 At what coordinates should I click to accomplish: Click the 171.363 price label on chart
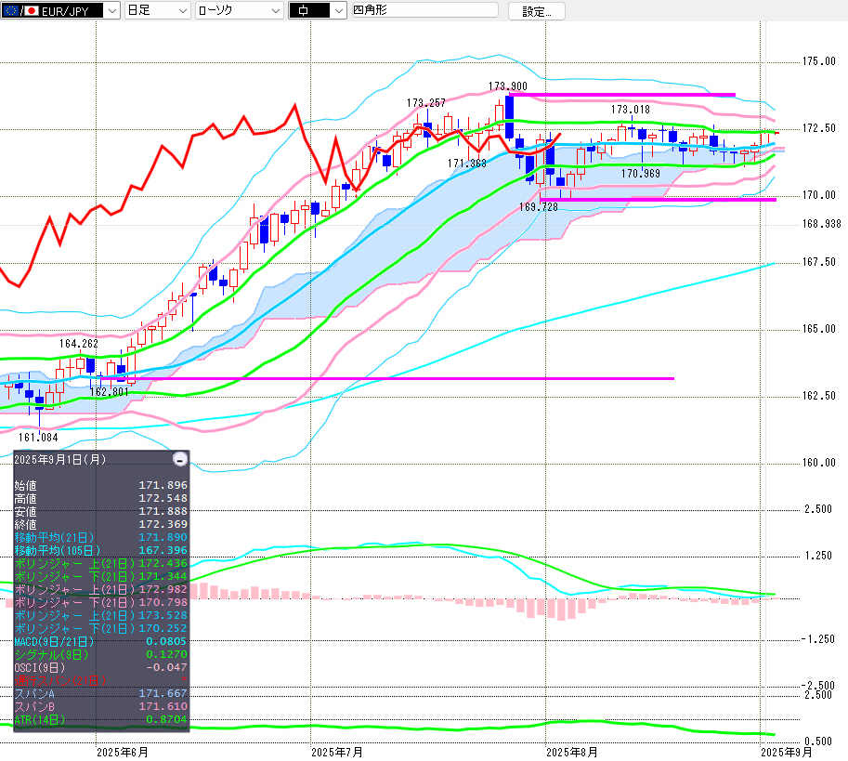pyautogui.click(x=467, y=164)
